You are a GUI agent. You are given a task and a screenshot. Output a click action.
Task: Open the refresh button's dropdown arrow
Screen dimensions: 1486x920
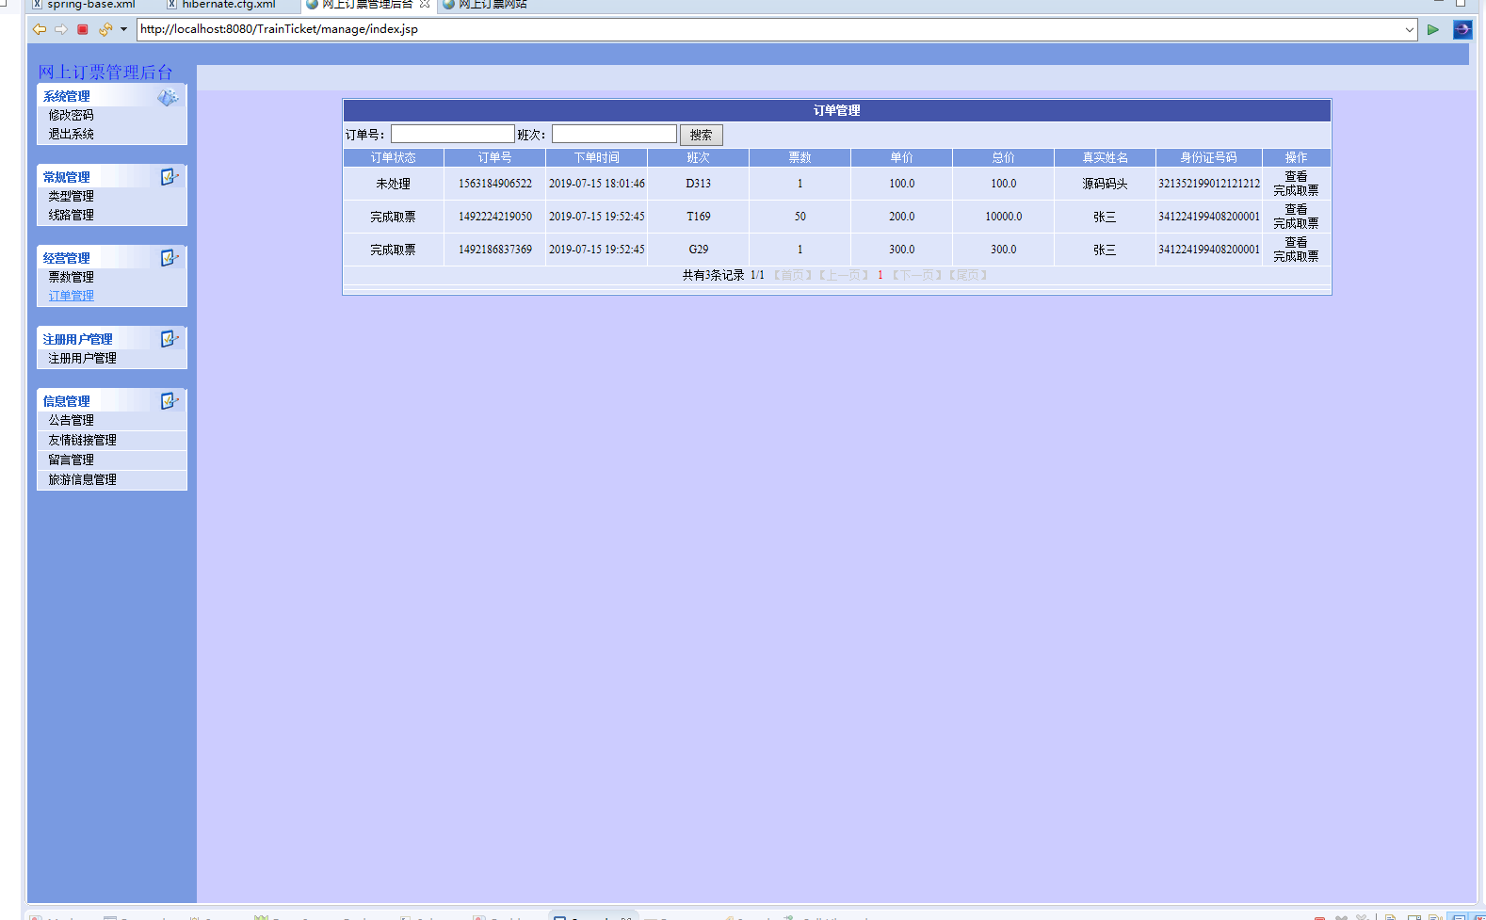[x=123, y=29]
